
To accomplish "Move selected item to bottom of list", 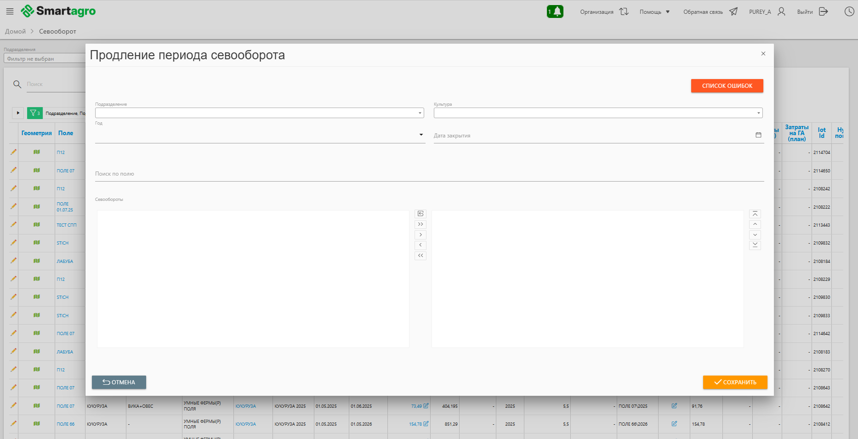I will pos(755,245).
